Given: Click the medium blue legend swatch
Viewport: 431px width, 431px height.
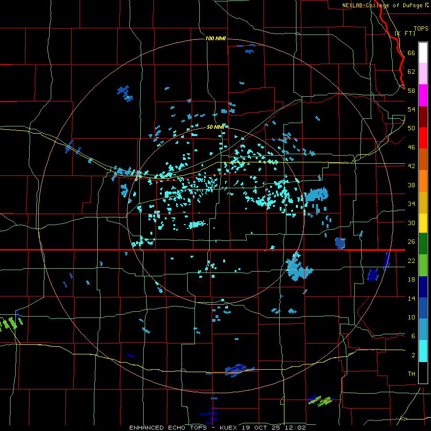Looking at the screenshot, I should 423,308.
